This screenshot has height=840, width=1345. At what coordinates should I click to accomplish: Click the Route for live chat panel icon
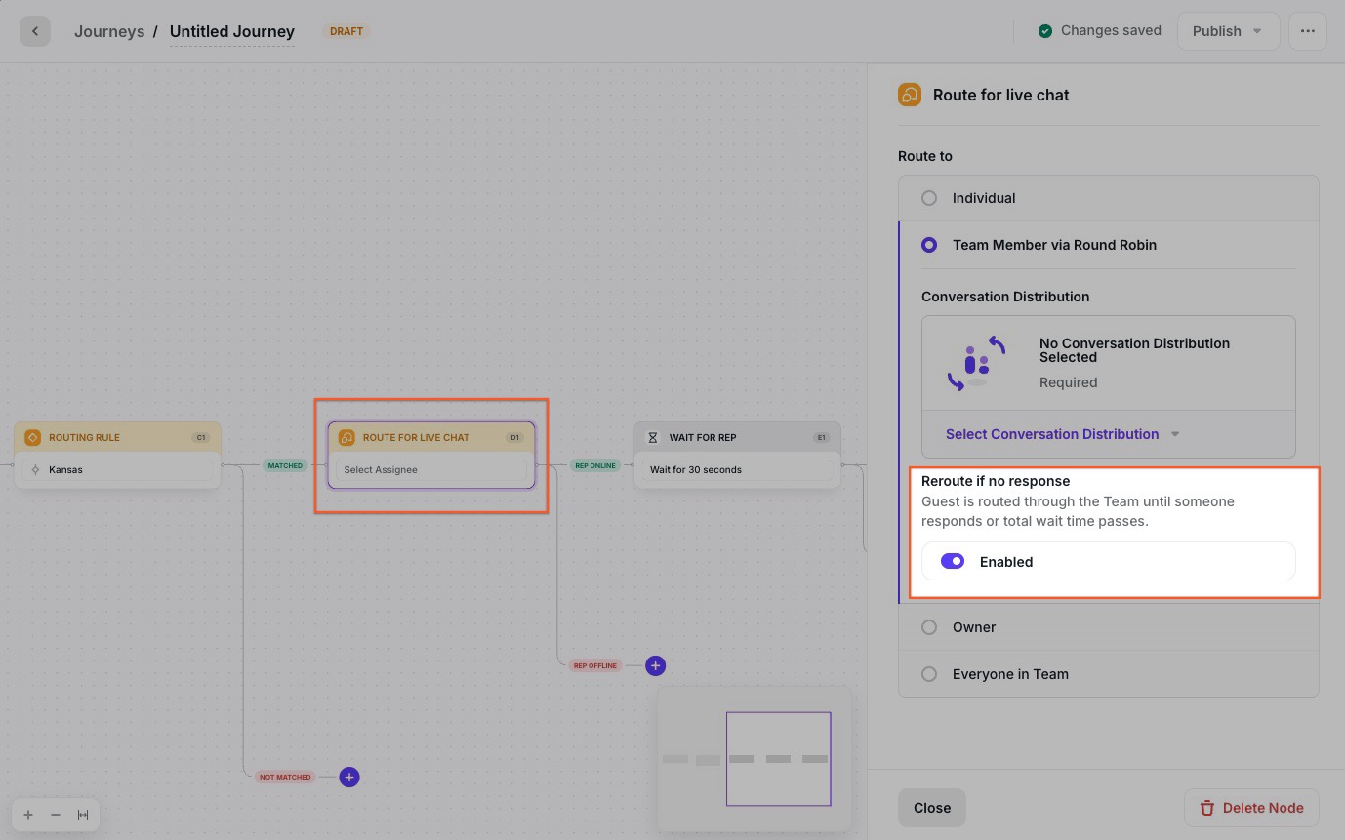[x=910, y=95]
